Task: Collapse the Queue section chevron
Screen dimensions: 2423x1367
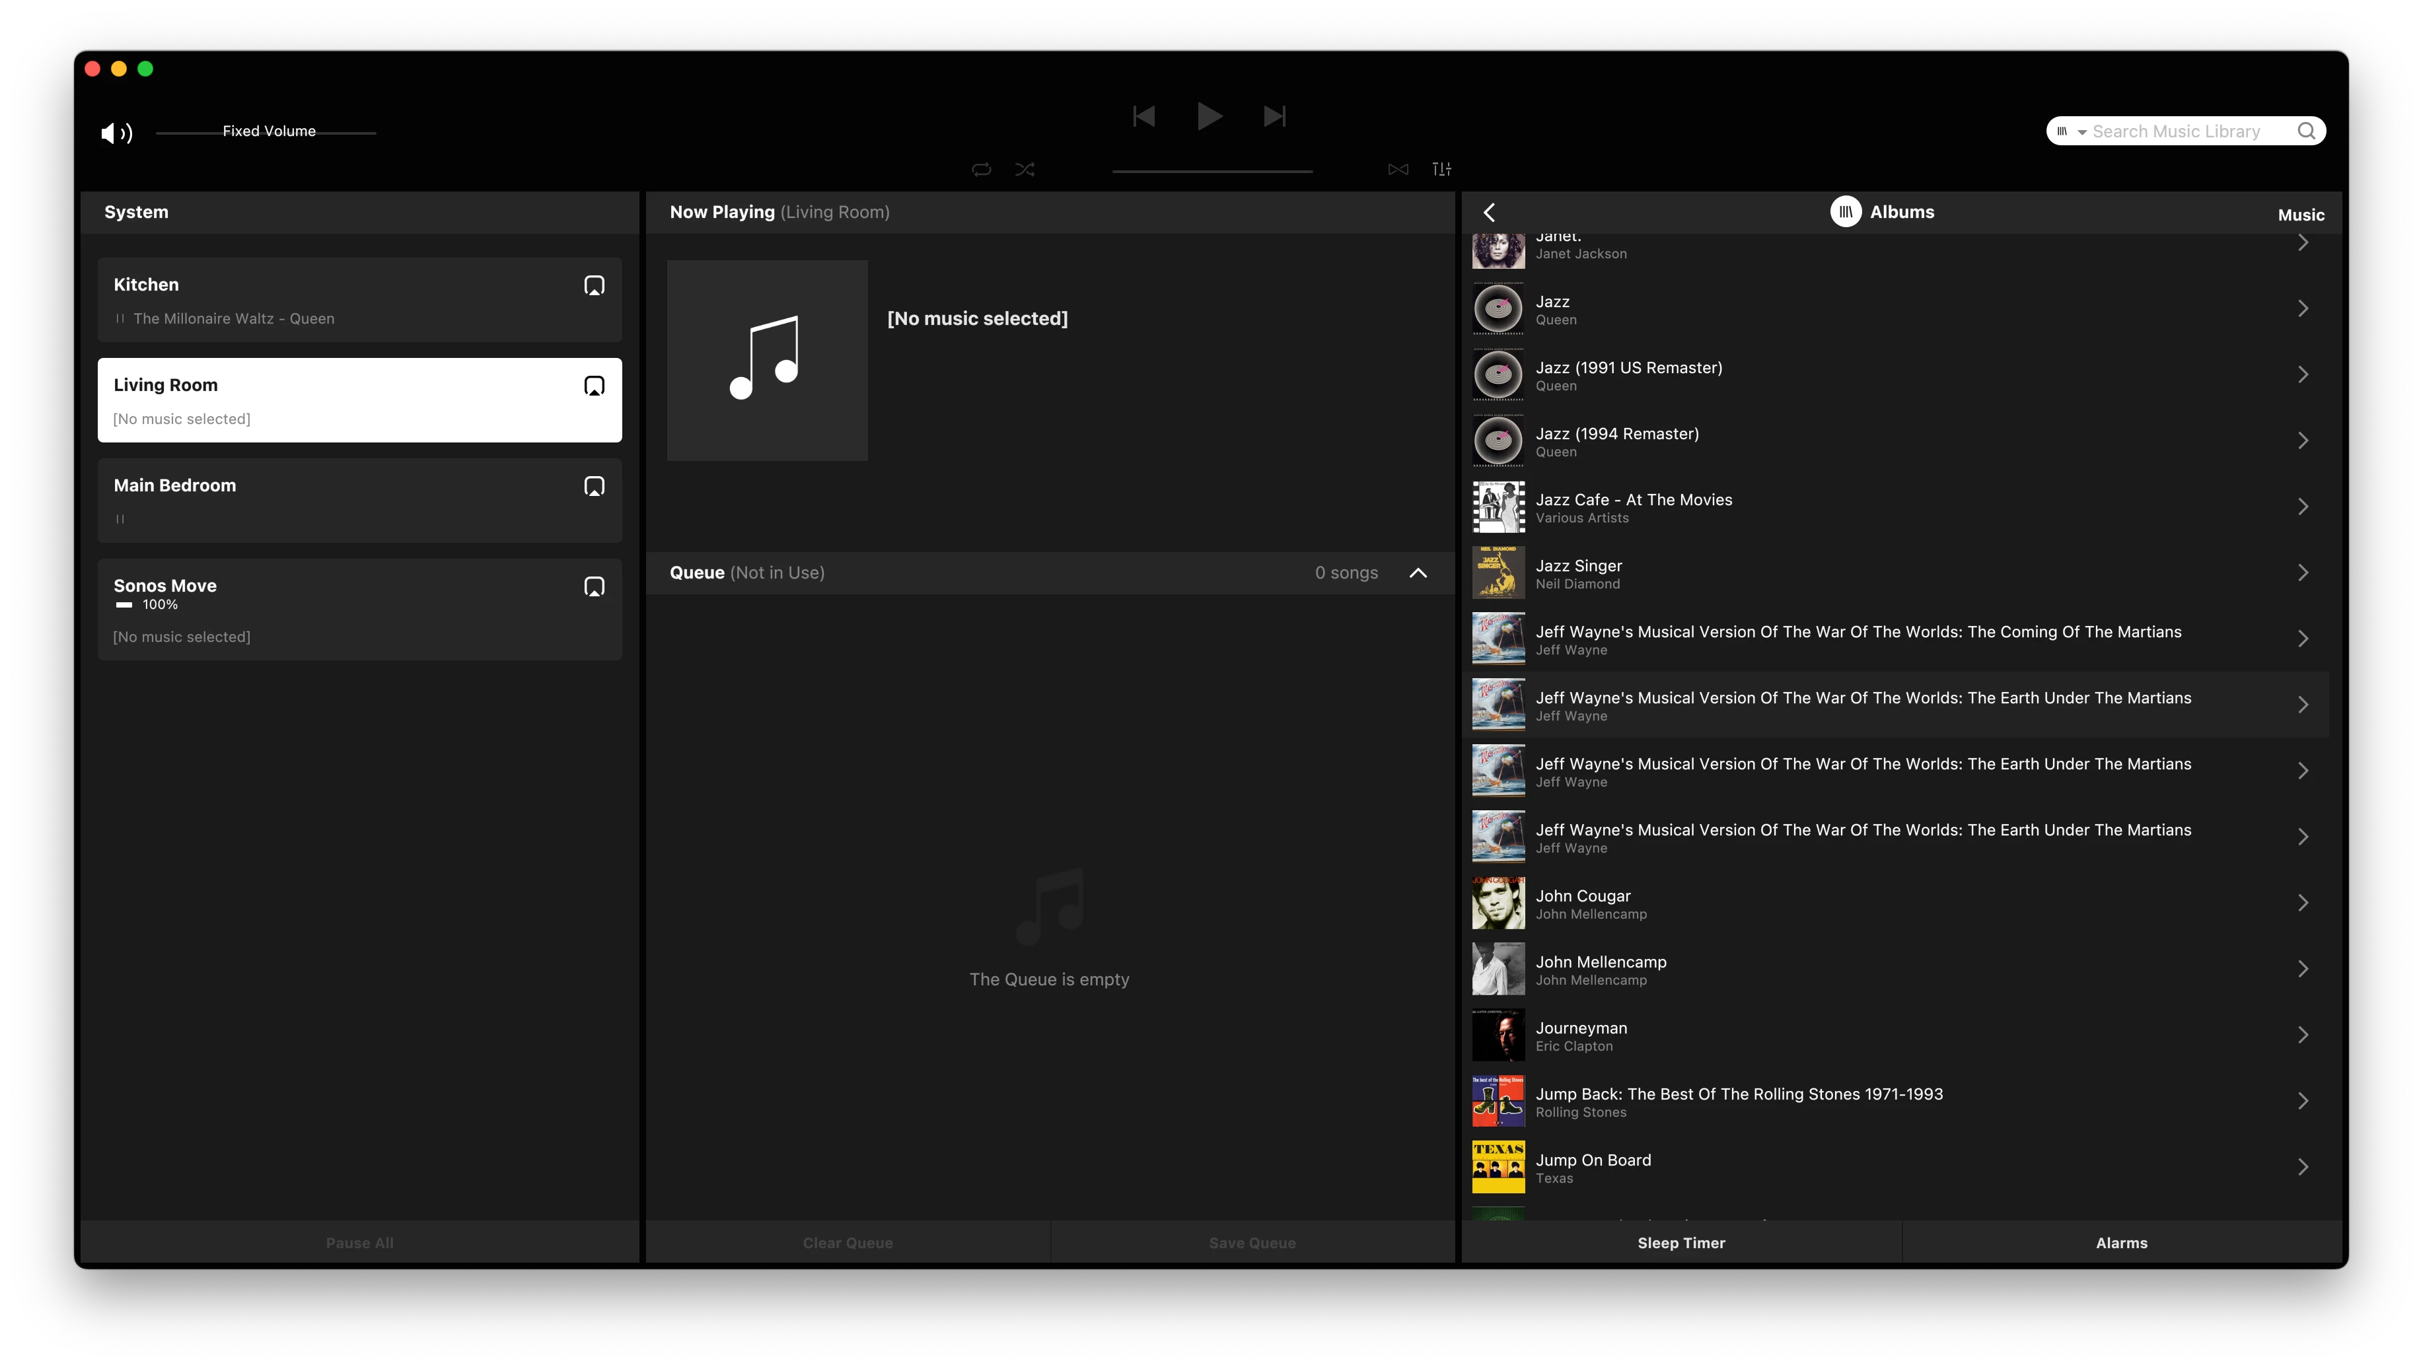Action: coord(1418,573)
